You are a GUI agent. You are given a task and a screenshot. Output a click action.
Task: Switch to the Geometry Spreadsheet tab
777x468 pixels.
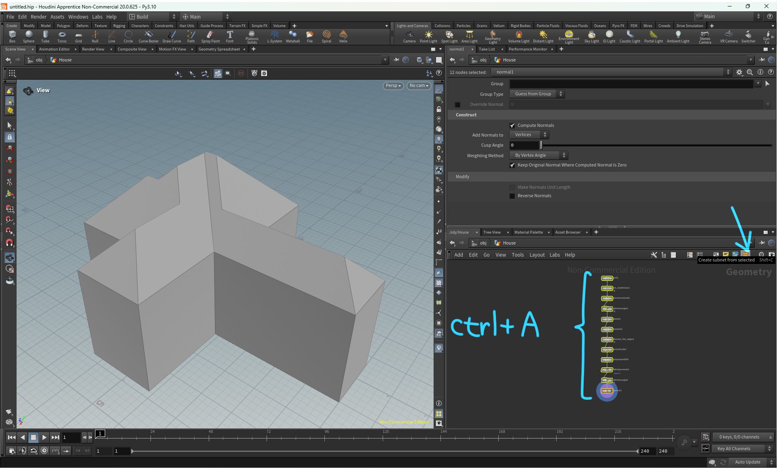point(220,49)
